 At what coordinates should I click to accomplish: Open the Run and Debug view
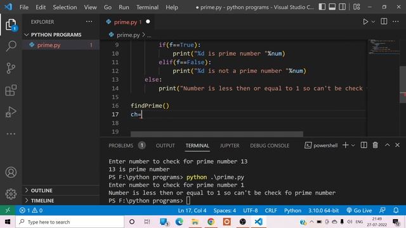(11, 111)
